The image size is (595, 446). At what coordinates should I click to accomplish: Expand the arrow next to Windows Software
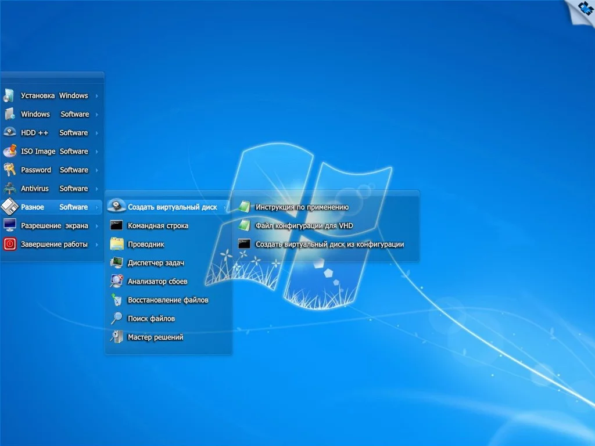point(97,114)
